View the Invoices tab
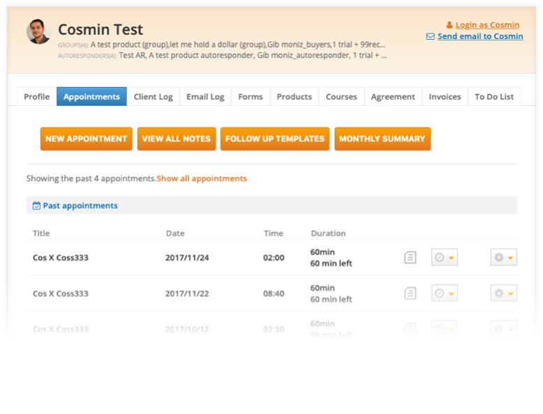 [445, 97]
